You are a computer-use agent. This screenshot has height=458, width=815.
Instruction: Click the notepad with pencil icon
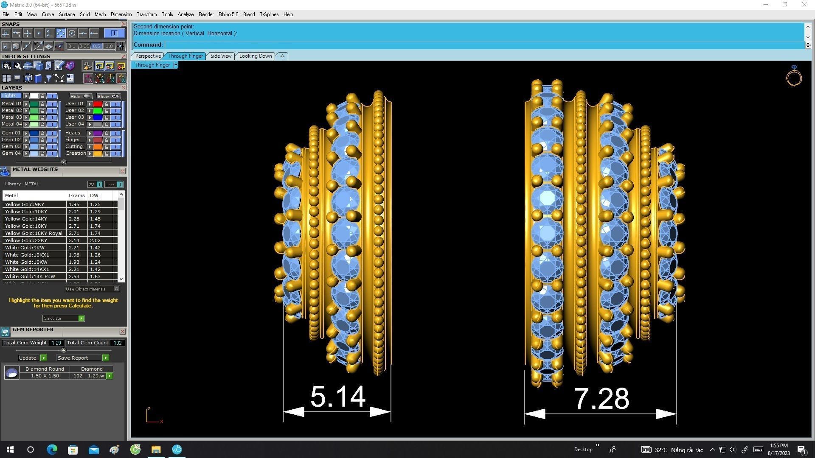tap(59, 66)
